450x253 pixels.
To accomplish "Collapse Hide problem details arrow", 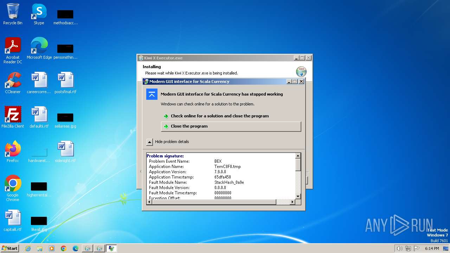I will [x=150, y=142].
